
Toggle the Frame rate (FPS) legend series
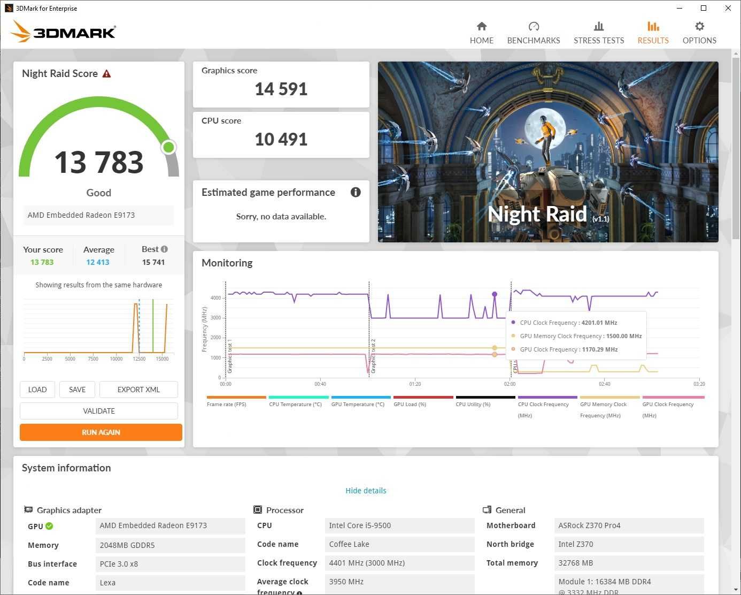(236, 401)
